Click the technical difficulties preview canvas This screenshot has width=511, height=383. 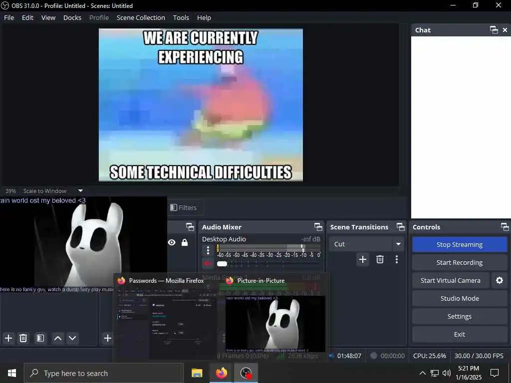tap(201, 105)
